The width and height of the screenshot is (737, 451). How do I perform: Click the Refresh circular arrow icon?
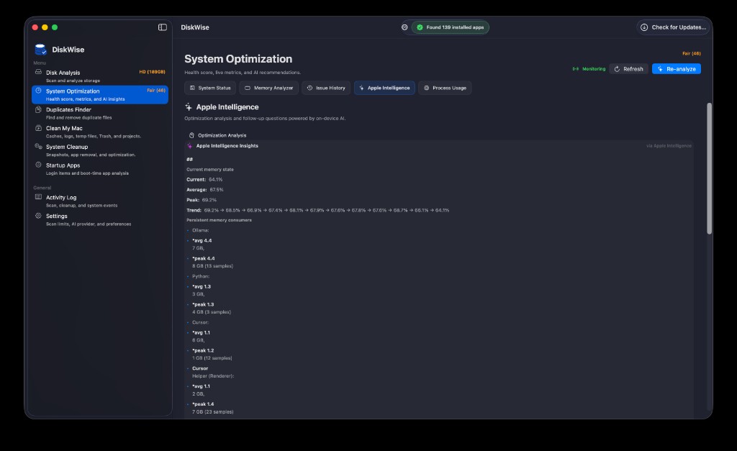(x=617, y=69)
